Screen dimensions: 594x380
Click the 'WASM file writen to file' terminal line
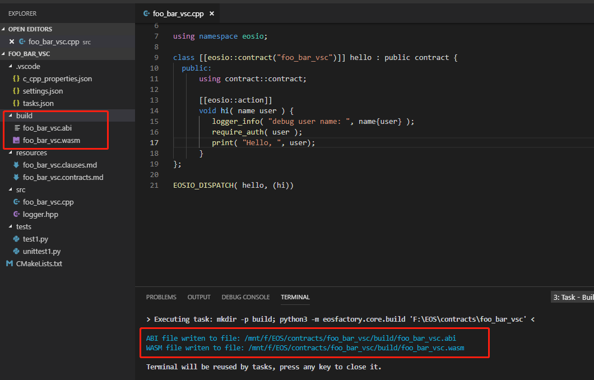pos(305,348)
